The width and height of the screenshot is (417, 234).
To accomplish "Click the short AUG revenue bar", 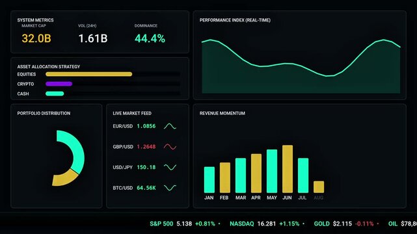I will click(x=319, y=187).
